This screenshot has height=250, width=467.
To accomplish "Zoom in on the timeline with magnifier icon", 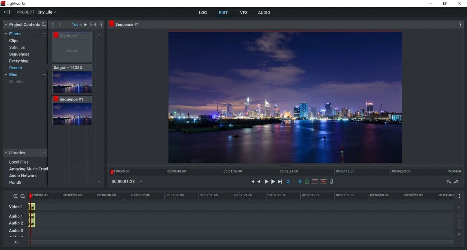I will pos(15,196).
